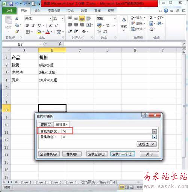Apply percent style

108,25
